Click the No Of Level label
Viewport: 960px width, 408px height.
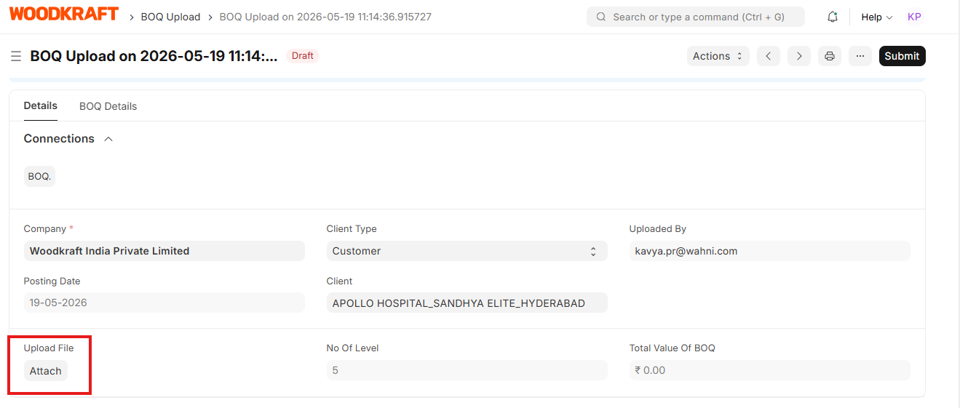(353, 348)
